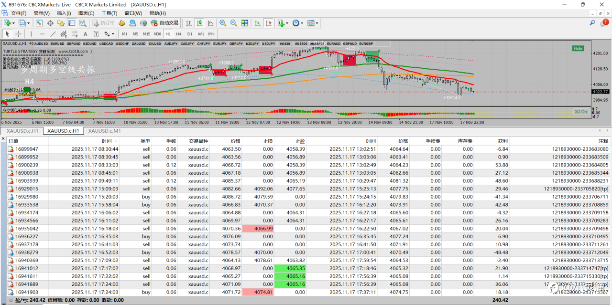Image resolution: width=612 pixels, height=305 pixels.
Task: Select the text label 'A' tool
Action: (85, 34)
